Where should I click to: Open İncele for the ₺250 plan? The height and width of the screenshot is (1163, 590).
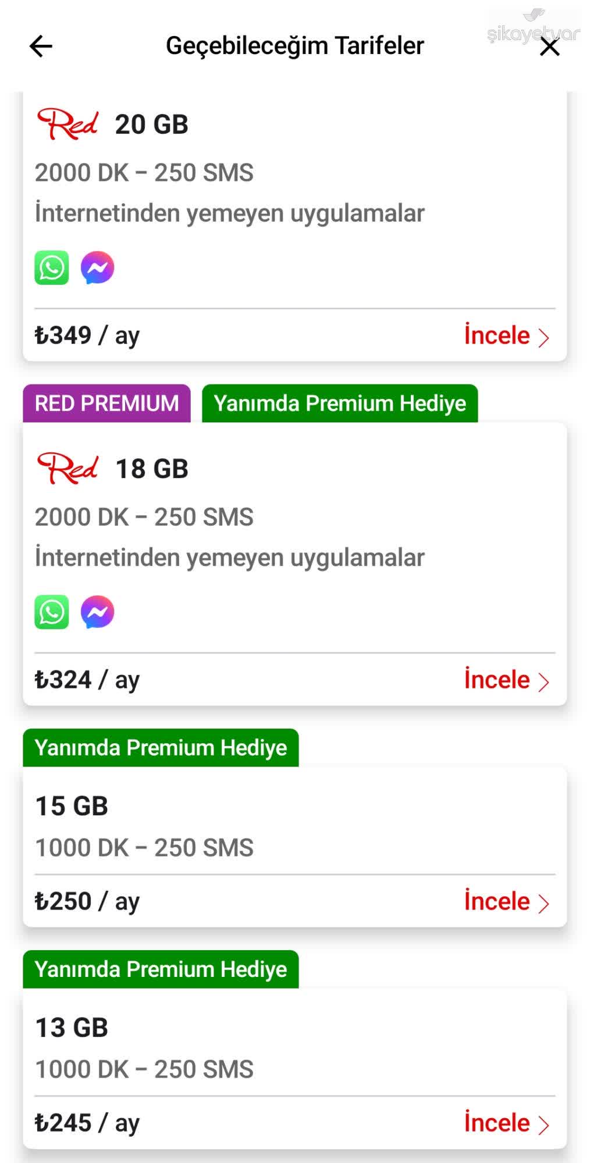coord(506,901)
